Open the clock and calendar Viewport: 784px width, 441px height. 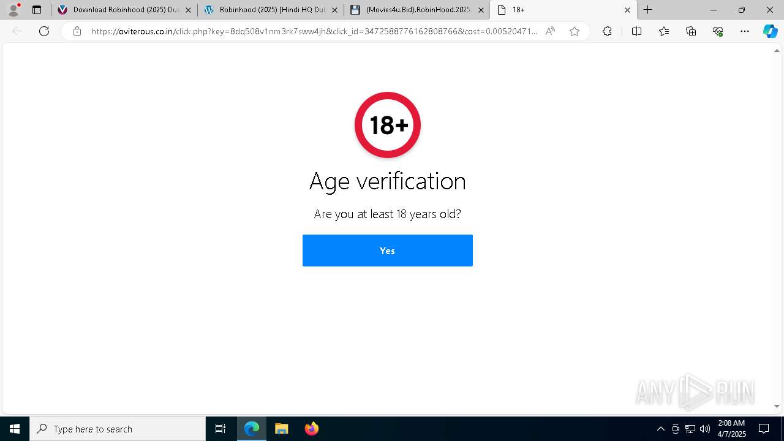coord(731,429)
